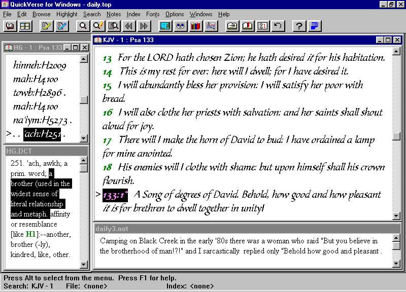Viewport: 406px width, 292px height.
Task: Click the book icon in the KJV window title bar
Action: coord(98,40)
